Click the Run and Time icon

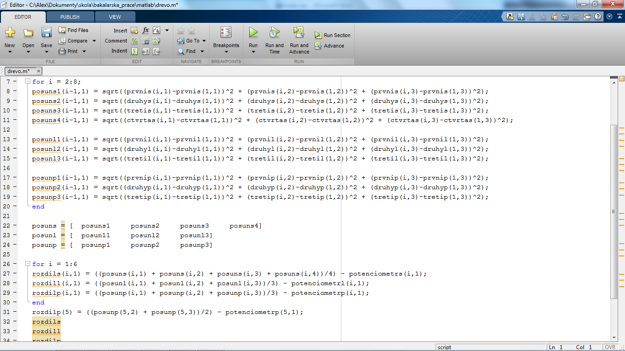(x=274, y=32)
